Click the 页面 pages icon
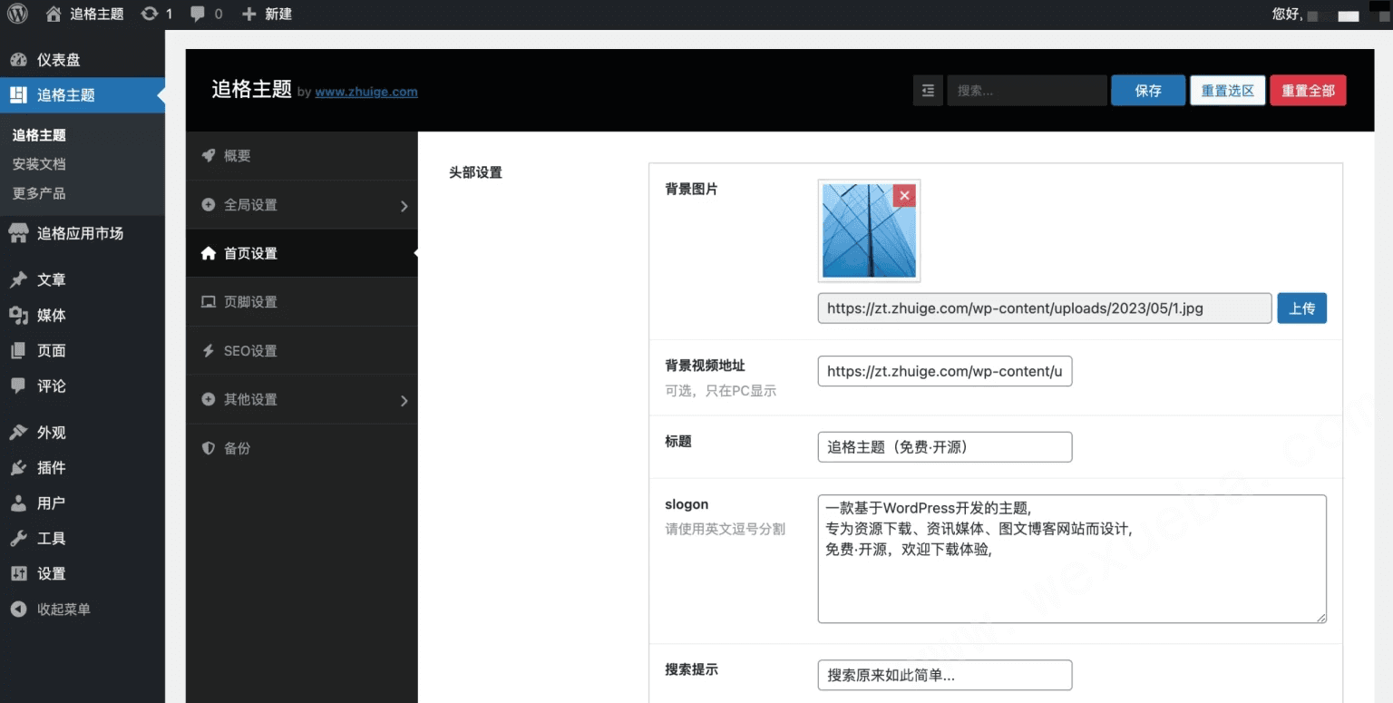This screenshot has width=1393, height=703. coord(18,350)
